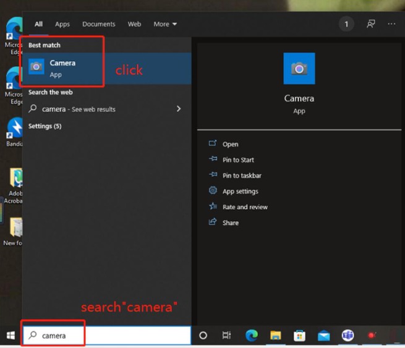Viewport: 405px width, 348px height.
Task: Click the red recorder icon on taskbar
Action: 372,336
